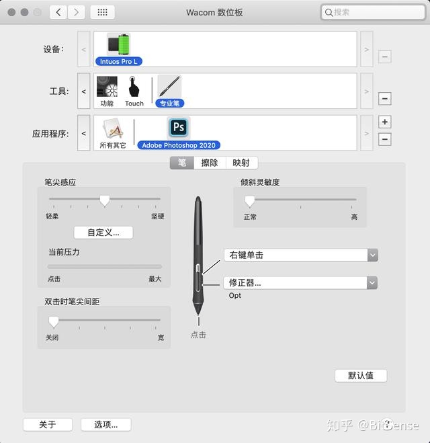430x443 pixels.
Task: Remove the selected tool with the minus button
Action: coord(384,99)
